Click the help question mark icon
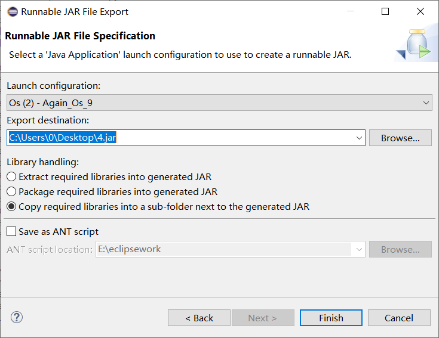 click(x=17, y=317)
